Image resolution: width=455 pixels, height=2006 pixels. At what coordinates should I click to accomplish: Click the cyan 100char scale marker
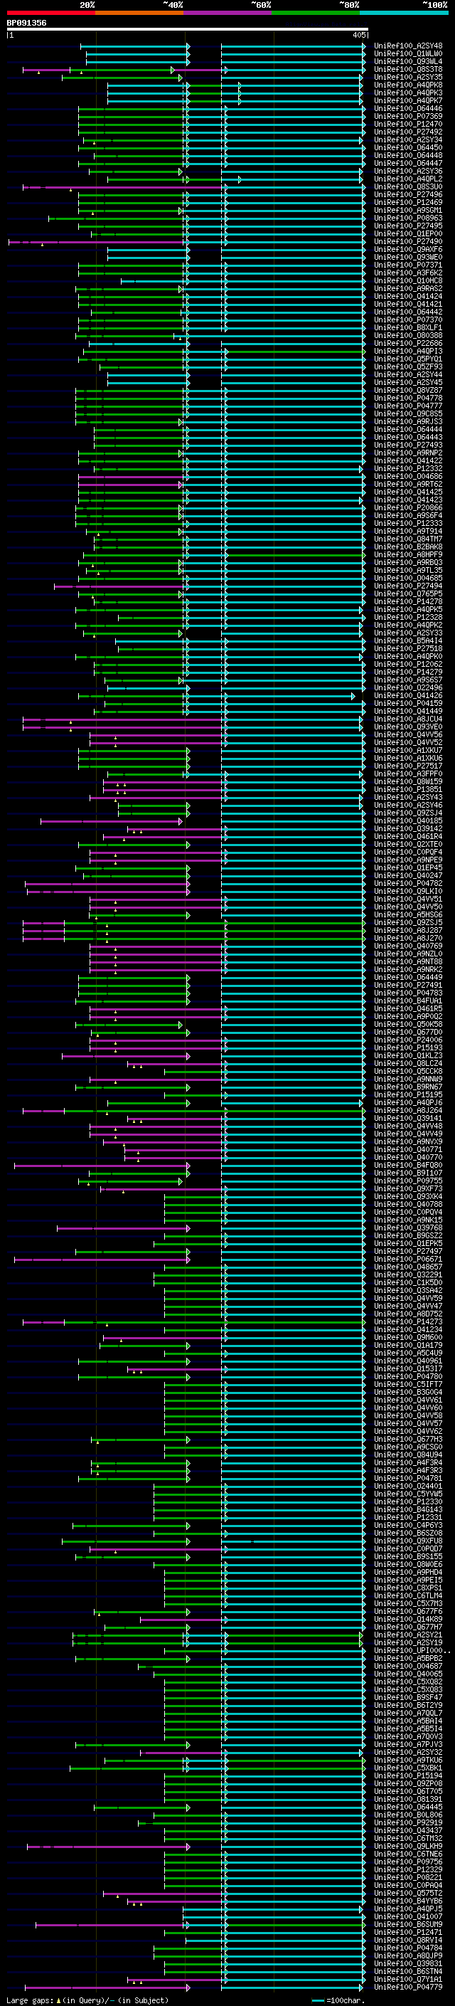tap(318, 2000)
